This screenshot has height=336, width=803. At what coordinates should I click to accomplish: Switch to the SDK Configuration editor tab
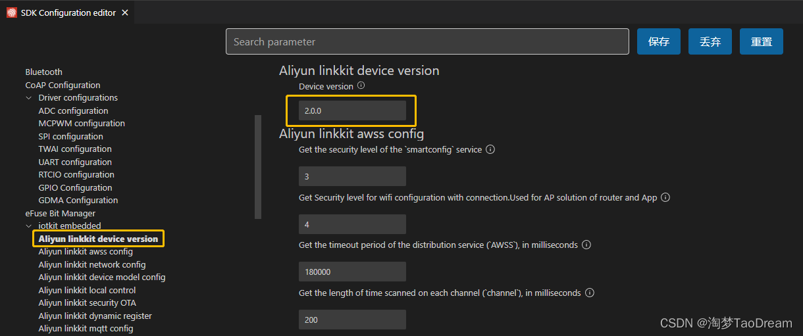[x=68, y=12]
